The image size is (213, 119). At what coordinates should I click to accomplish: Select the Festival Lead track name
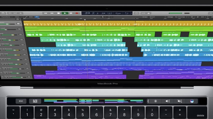click(5, 59)
